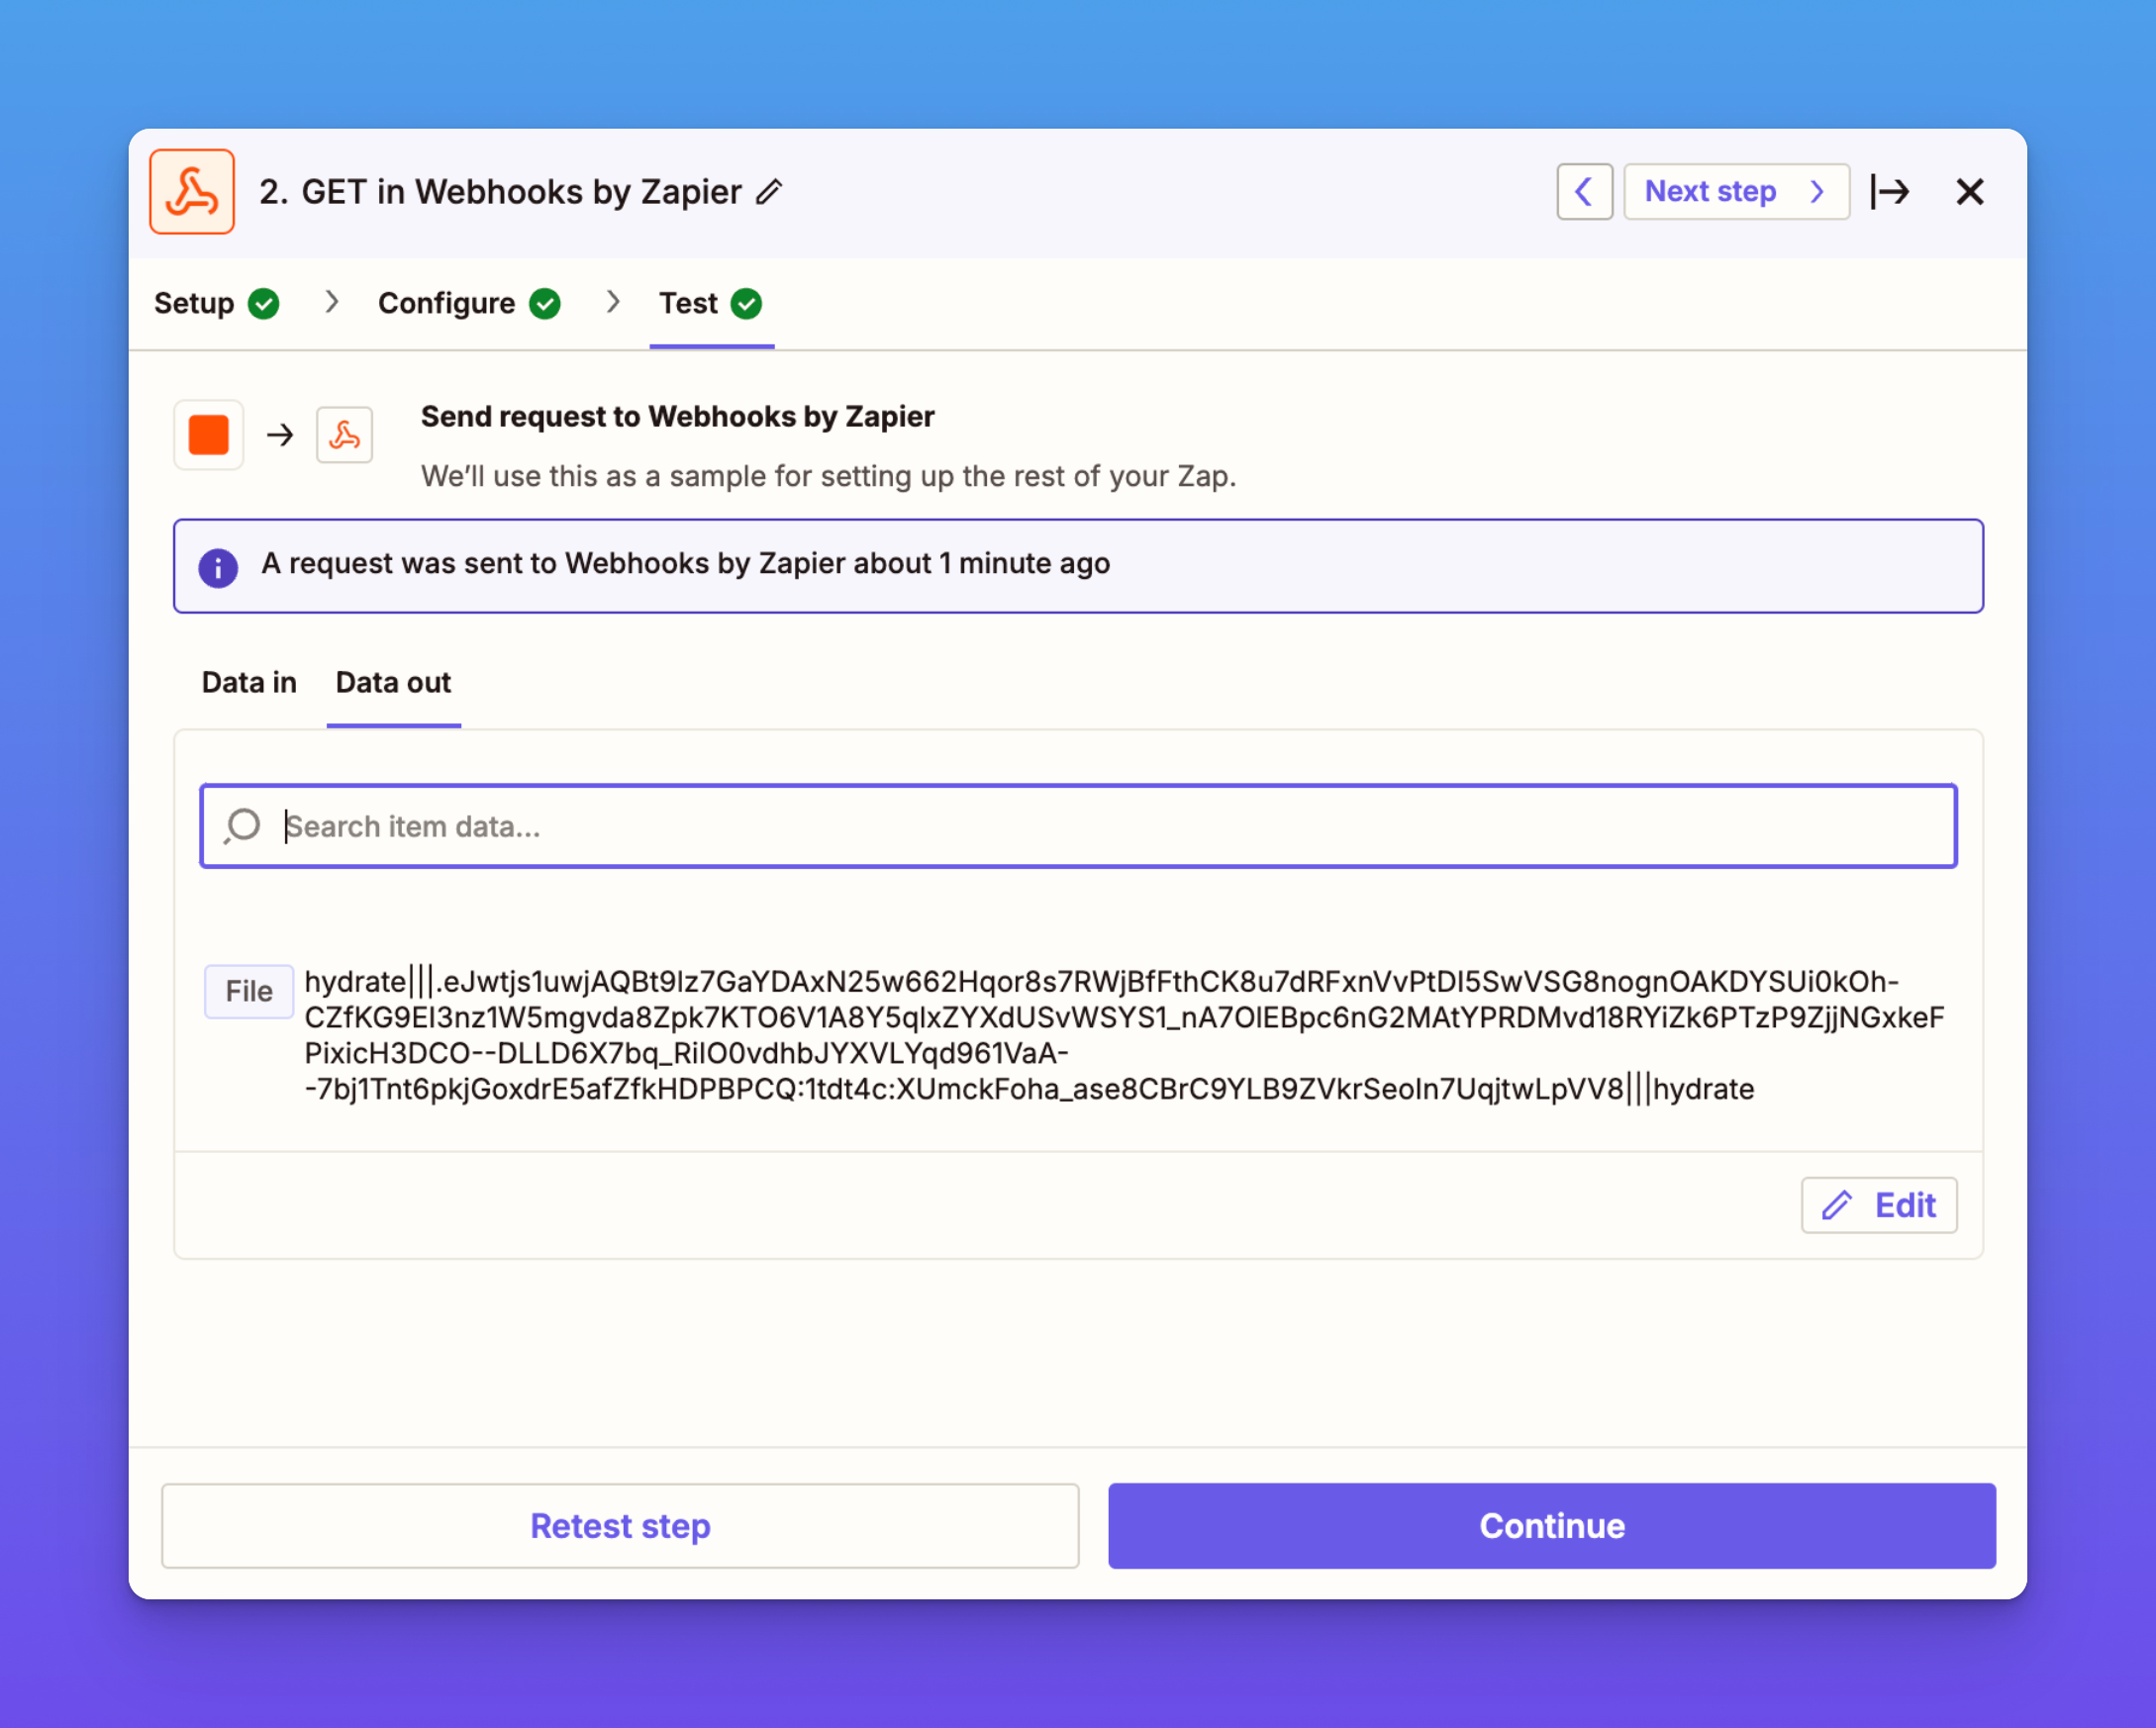Switch to the Data in tab

pyautogui.click(x=249, y=682)
